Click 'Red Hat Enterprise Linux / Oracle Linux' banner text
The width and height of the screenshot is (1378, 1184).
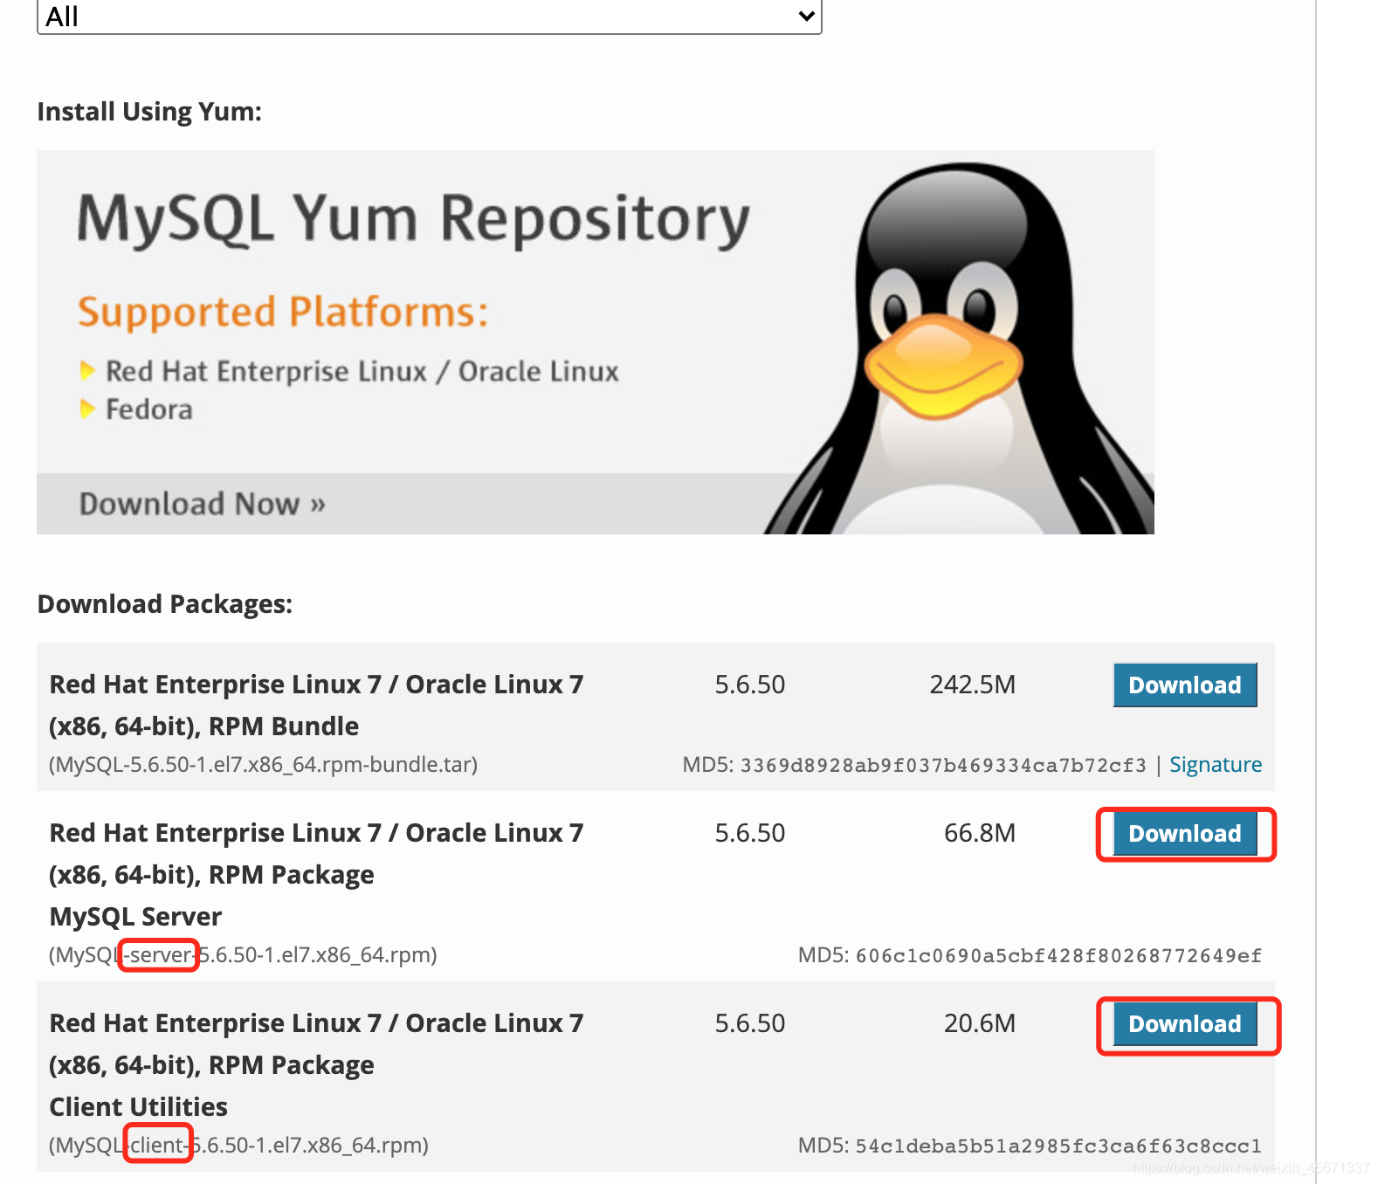click(x=362, y=372)
